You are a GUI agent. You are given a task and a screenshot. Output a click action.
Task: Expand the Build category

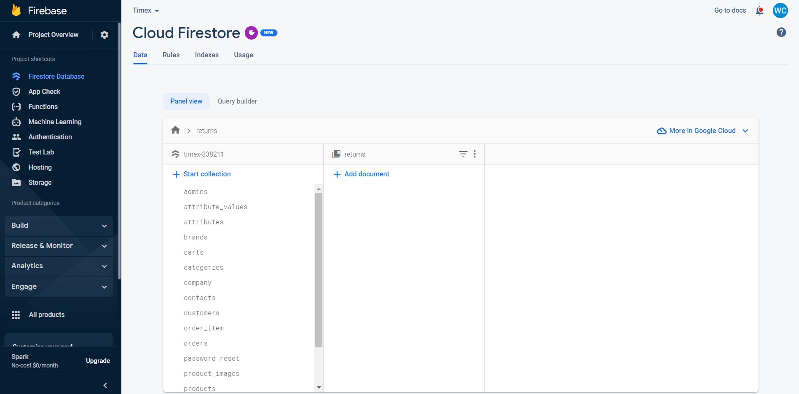click(59, 226)
